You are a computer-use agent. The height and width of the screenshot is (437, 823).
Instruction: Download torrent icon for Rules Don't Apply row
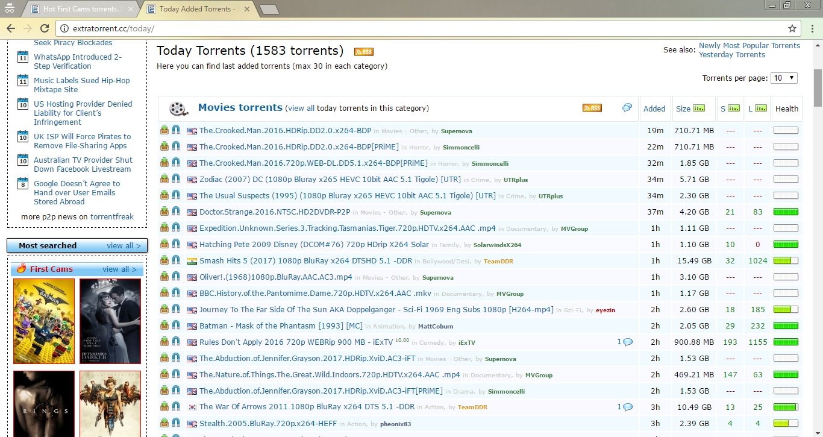tap(164, 342)
